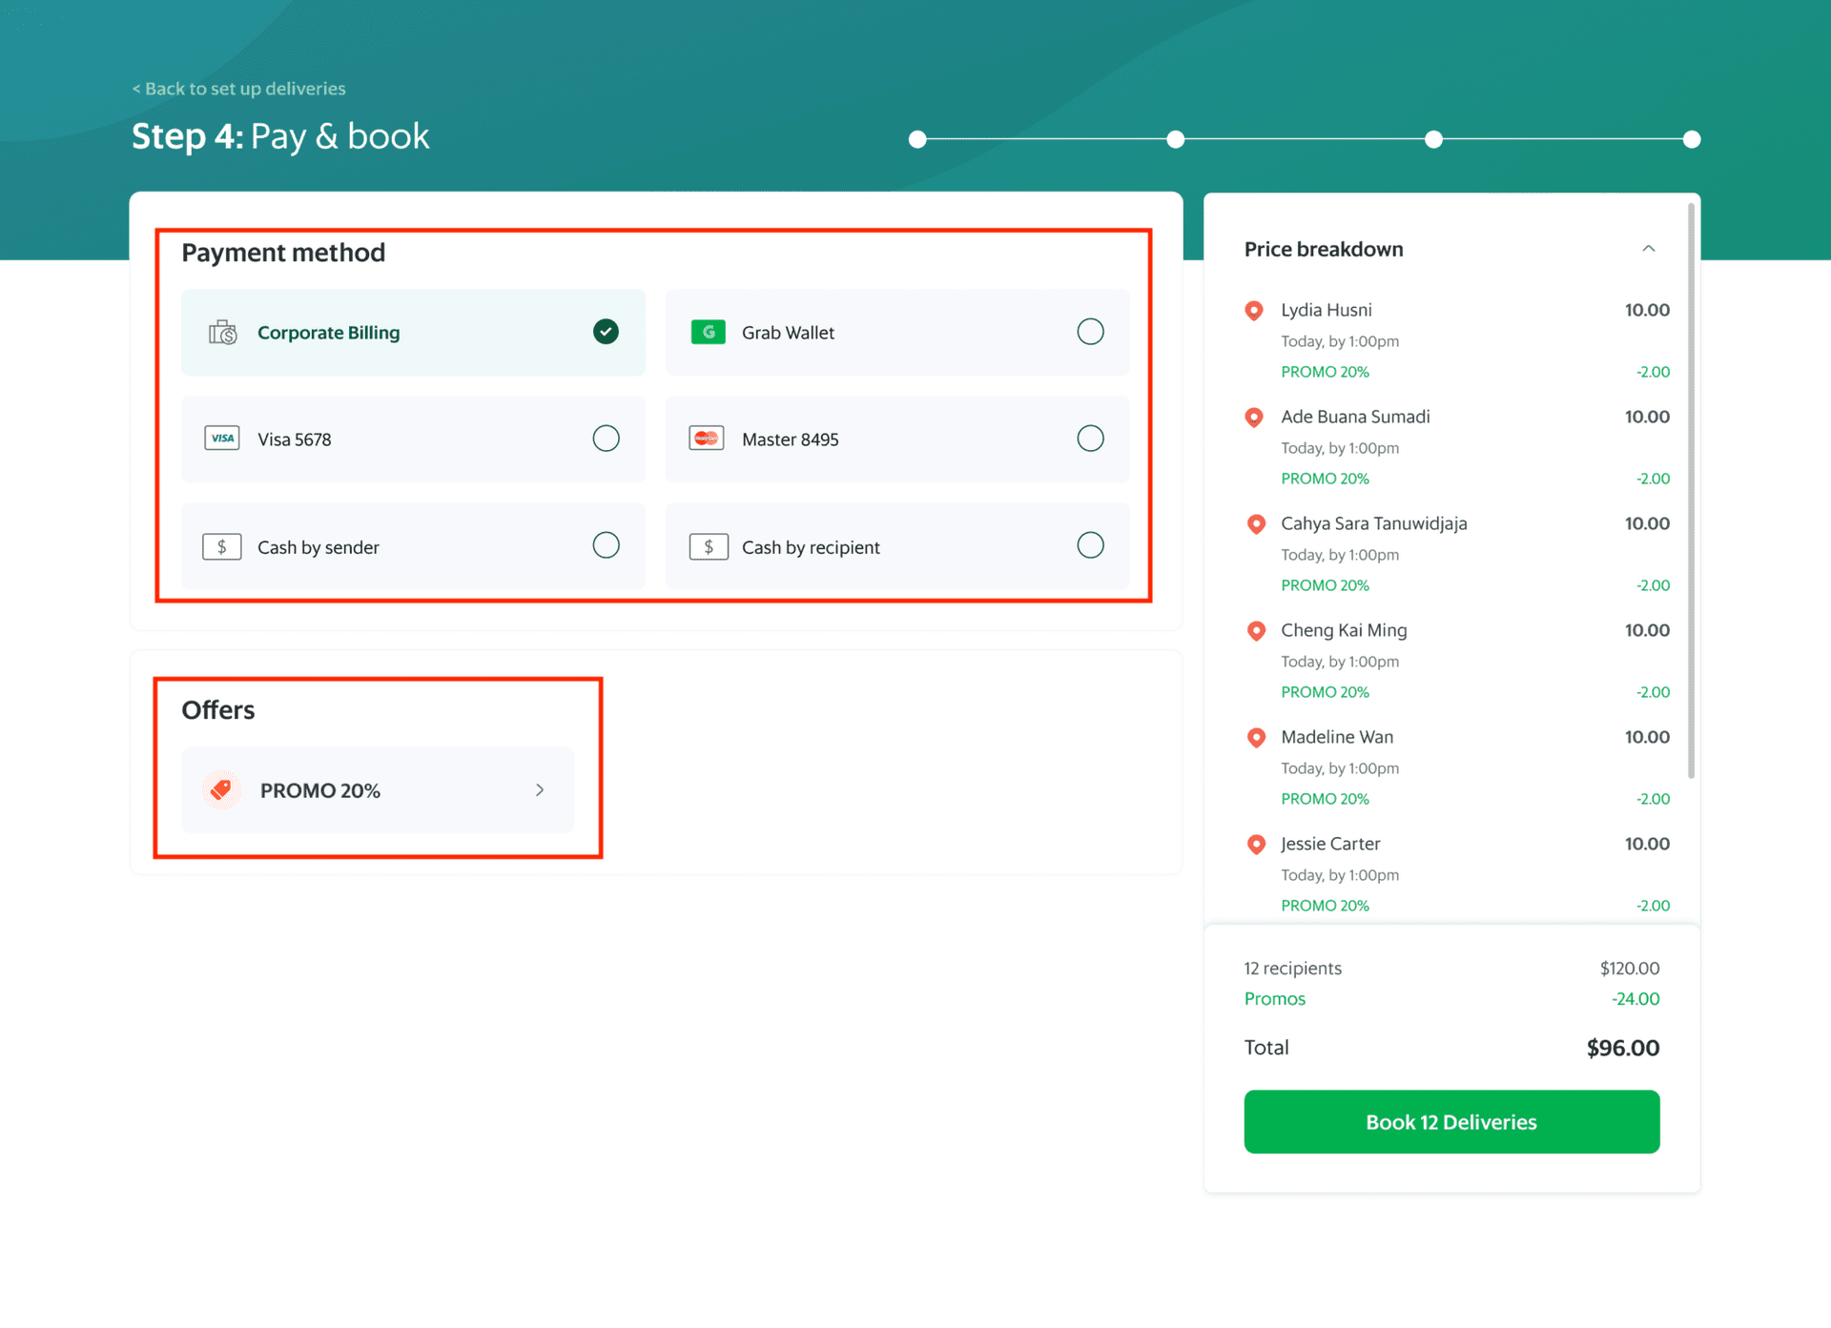The height and width of the screenshot is (1328, 1831).
Task: Click the location pin beside Lydia Husni
Action: click(x=1255, y=311)
